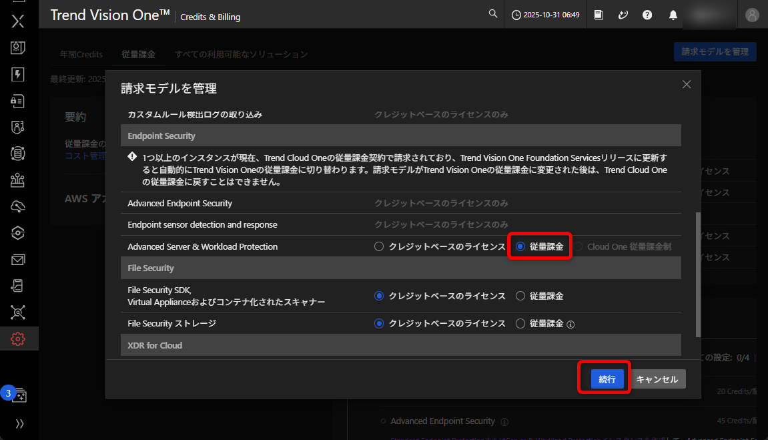Switch to the 従量課金 tab
This screenshot has width=768, height=440.
point(138,54)
